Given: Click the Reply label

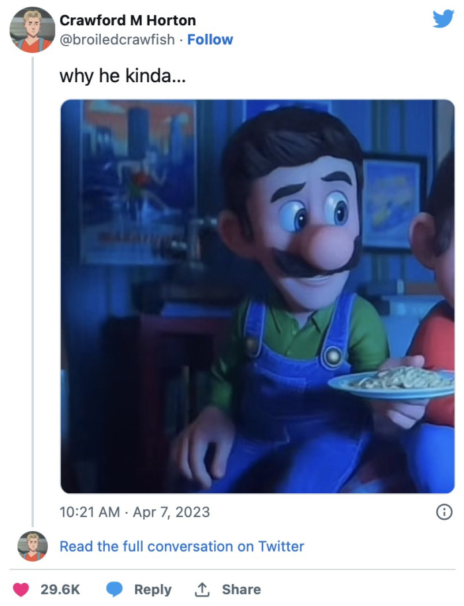Looking at the screenshot, I should 152,589.
